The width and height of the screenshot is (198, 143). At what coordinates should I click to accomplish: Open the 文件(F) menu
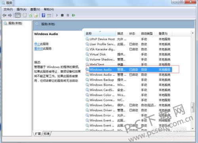coord(8,9)
